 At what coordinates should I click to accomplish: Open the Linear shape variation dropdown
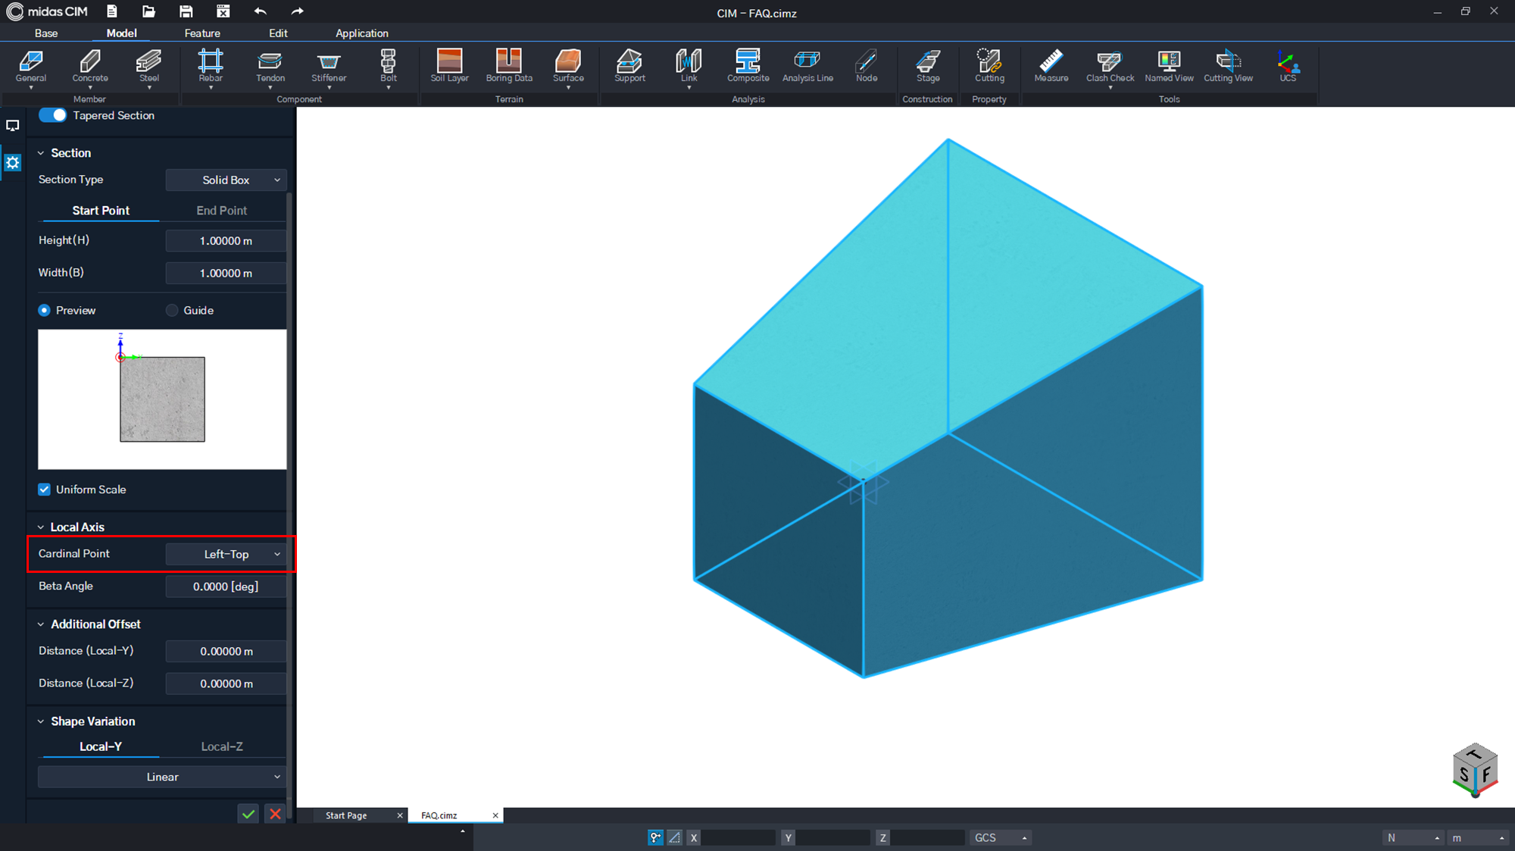[162, 777]
